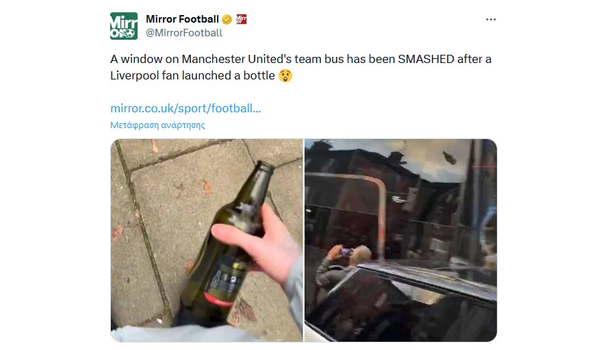
Task: Open the left photo of hand holding bottle
Action: [207, 240]
